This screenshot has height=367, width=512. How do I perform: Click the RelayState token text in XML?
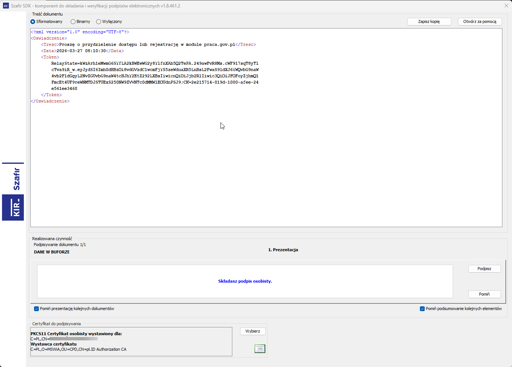(155, 76)
